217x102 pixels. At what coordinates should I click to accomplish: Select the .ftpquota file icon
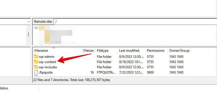[36, 72]
